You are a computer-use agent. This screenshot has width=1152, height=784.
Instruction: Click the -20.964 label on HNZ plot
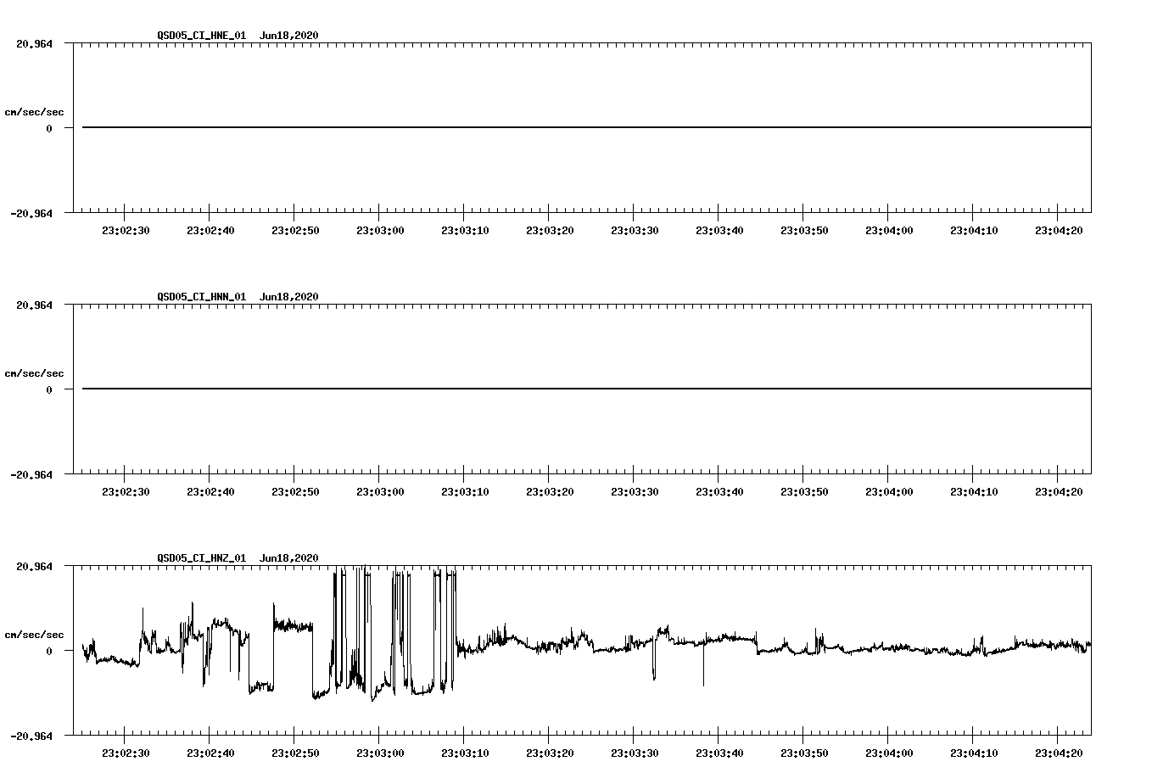point(31,736)
